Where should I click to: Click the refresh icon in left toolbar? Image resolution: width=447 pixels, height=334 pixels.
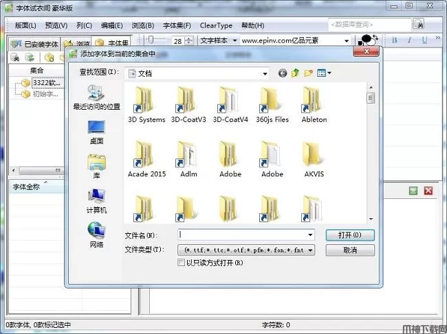30,58
